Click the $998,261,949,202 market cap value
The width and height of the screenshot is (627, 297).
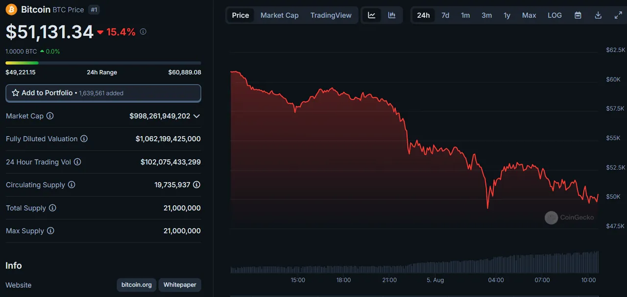pyautogui.click(x=160, y=116)
